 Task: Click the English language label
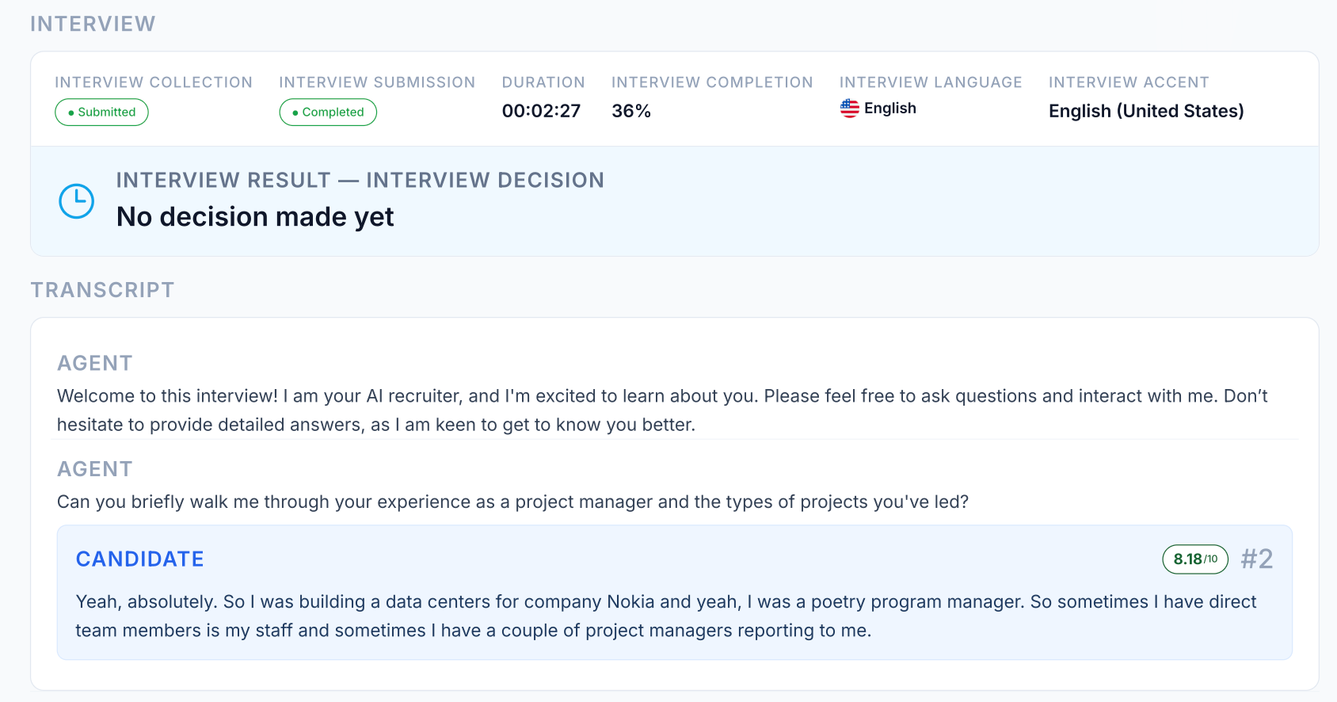pos(890,109)
